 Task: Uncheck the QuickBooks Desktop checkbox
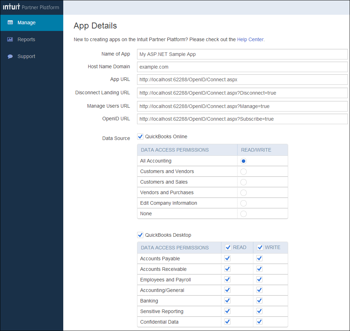[x=140, y=235]
